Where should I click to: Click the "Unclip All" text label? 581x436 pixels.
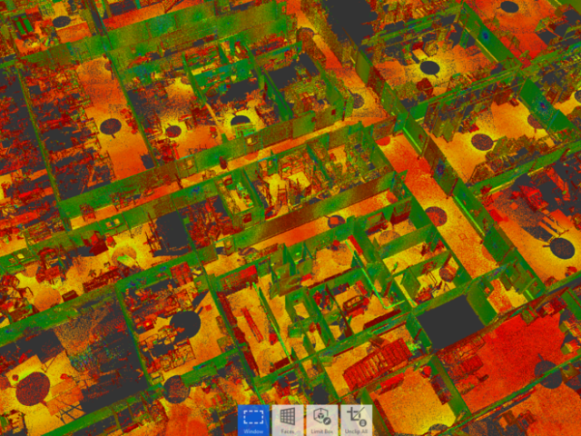click(x=356, y=431)
